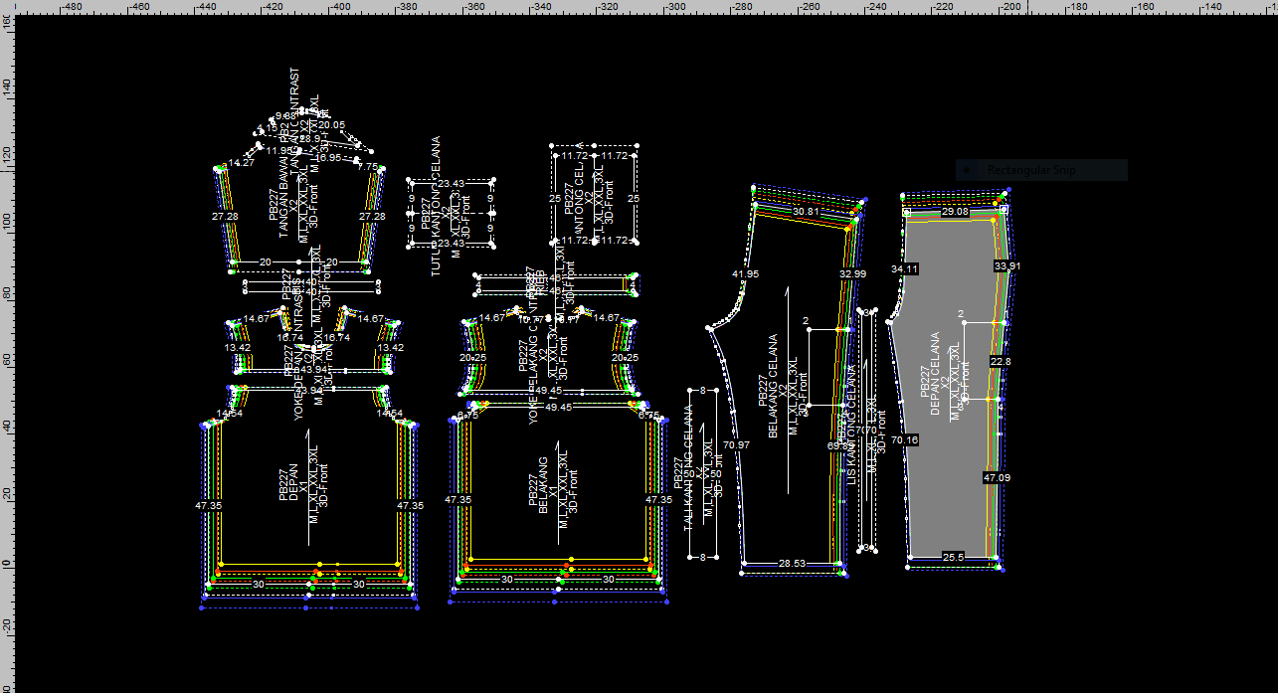This screenshot has height=693, width=1278.
Task: Select the 70.97 inseam measurement label
Action: click(737, 445)
